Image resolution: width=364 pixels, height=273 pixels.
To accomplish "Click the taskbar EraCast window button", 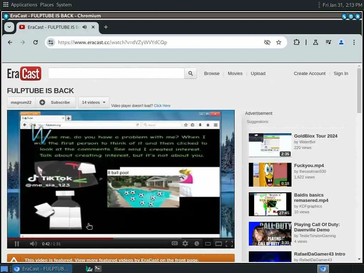I will point(42,269).
